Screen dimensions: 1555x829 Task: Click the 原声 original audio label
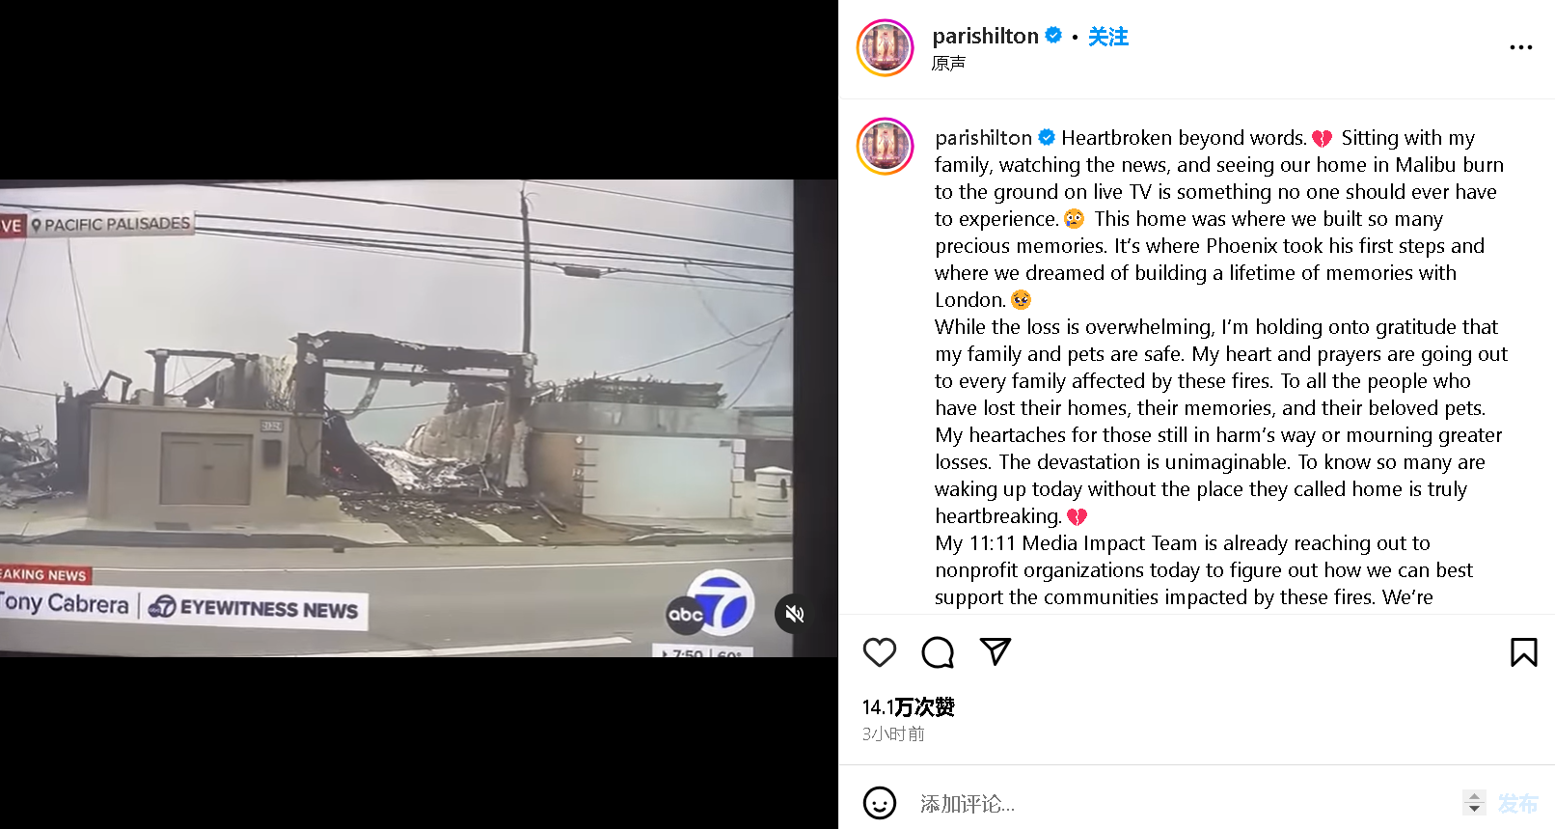tap(948, 64)
